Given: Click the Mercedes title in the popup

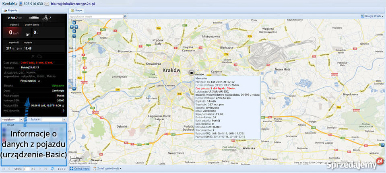Looking at the screenshot, I should pyautogui.click(x=201, y=78).
